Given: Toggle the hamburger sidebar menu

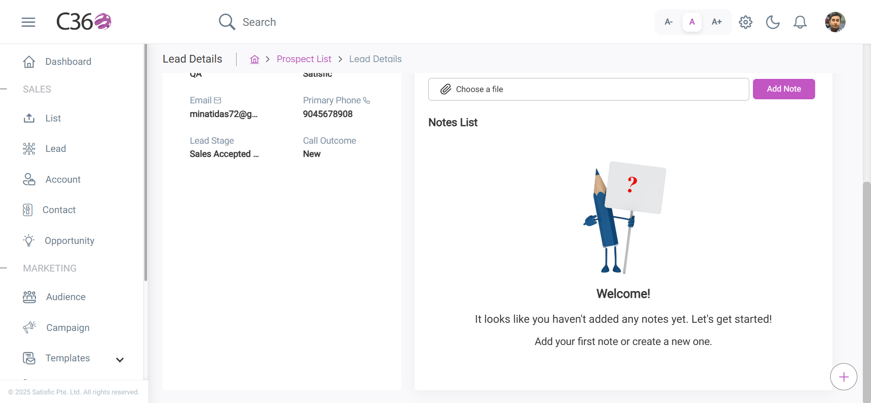Looking at the screenshot, I should point(28,22).
